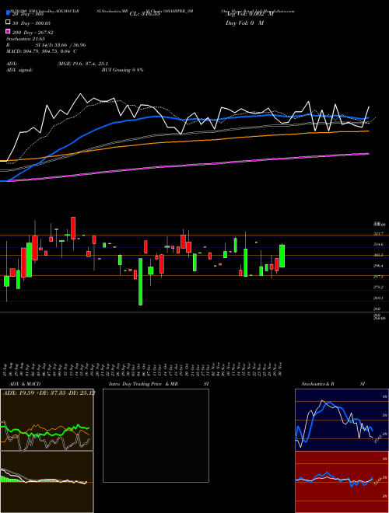Click the 314.6 price axis label
Image resolution: width=389 pixels, height=513 pixels.
point(379,244)
